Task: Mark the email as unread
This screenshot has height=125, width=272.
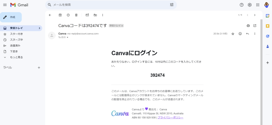Action: coord(87,15)
